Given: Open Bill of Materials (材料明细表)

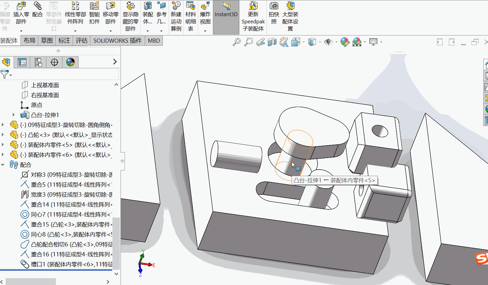Looking at the screenshot, I should tap(191, 17).
